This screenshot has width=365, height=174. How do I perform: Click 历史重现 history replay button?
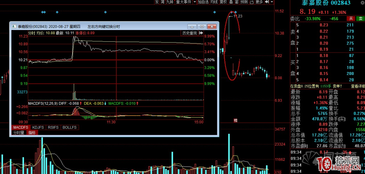click(190, 33)
